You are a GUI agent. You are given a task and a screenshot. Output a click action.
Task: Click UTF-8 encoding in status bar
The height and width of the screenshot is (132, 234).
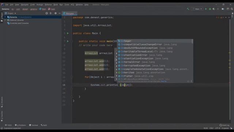click(x=218, y=128)
